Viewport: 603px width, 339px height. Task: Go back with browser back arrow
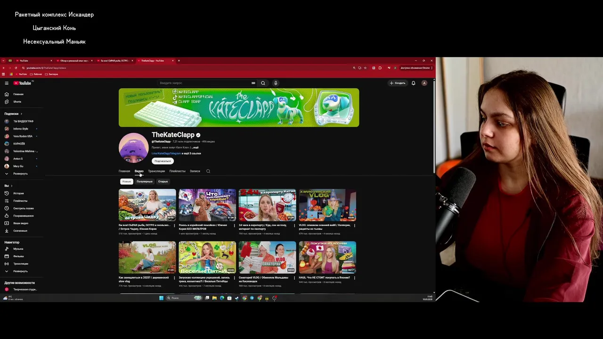coord(4,68)
